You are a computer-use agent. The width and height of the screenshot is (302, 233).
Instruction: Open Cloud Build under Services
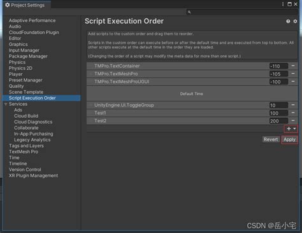26,116
